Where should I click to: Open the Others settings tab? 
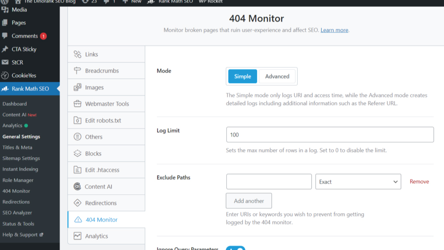point(94,137)
